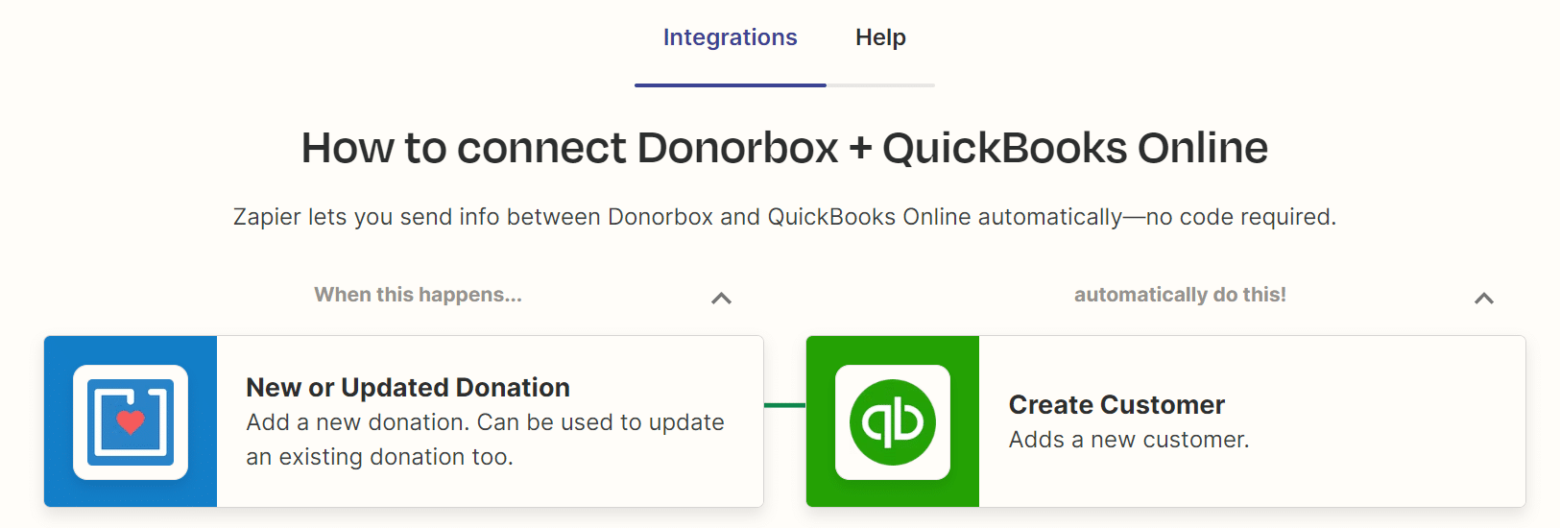
Task: Collapse the 'automatically do this!' chevron
Action: click(1483, 299)
